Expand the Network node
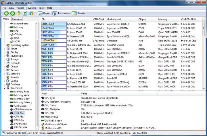This screenshot has width=207, height=136. click(x=4, y=63)
